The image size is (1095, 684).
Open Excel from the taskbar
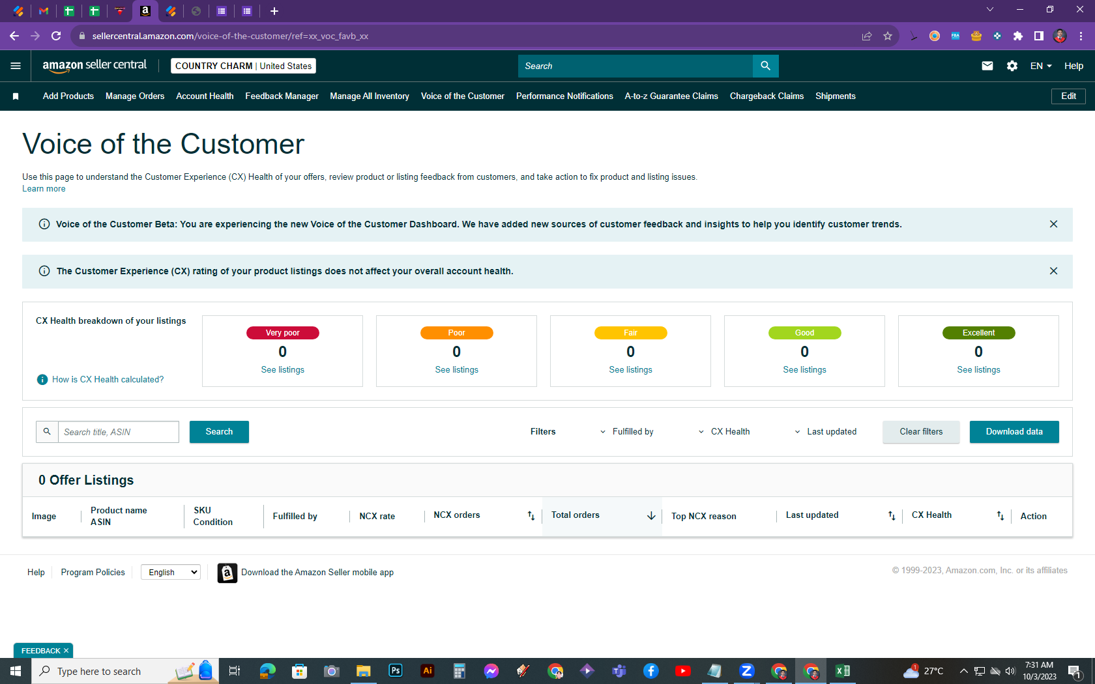click(x=843, y=671)
